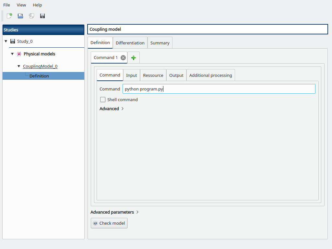Click the Open study toolbar icon
This screenshot has width=332, height=249.
20,16
